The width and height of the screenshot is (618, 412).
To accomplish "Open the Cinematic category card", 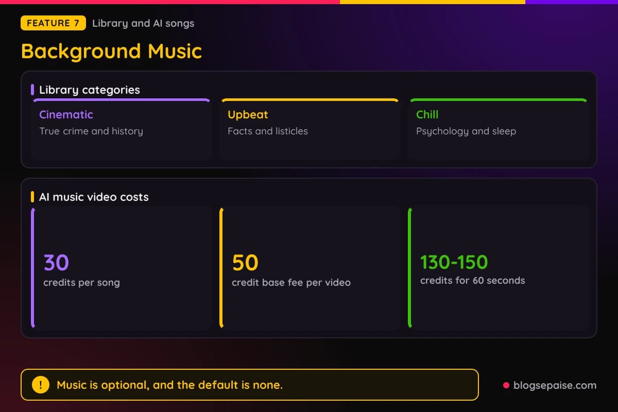I will (122, 129).
